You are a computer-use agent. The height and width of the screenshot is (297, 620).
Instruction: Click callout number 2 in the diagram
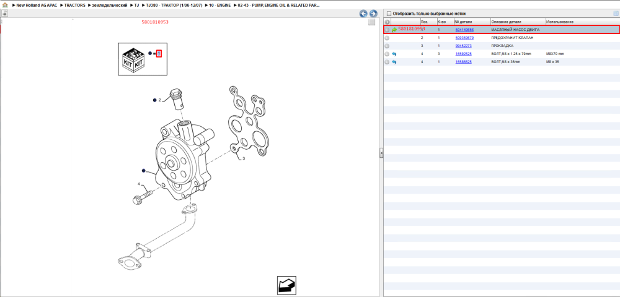pyautogui.click(x=160, y=100)
